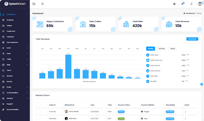Click the notification bell icon
Viewport: 204px width, 121px height.
[x=191, y=4]
